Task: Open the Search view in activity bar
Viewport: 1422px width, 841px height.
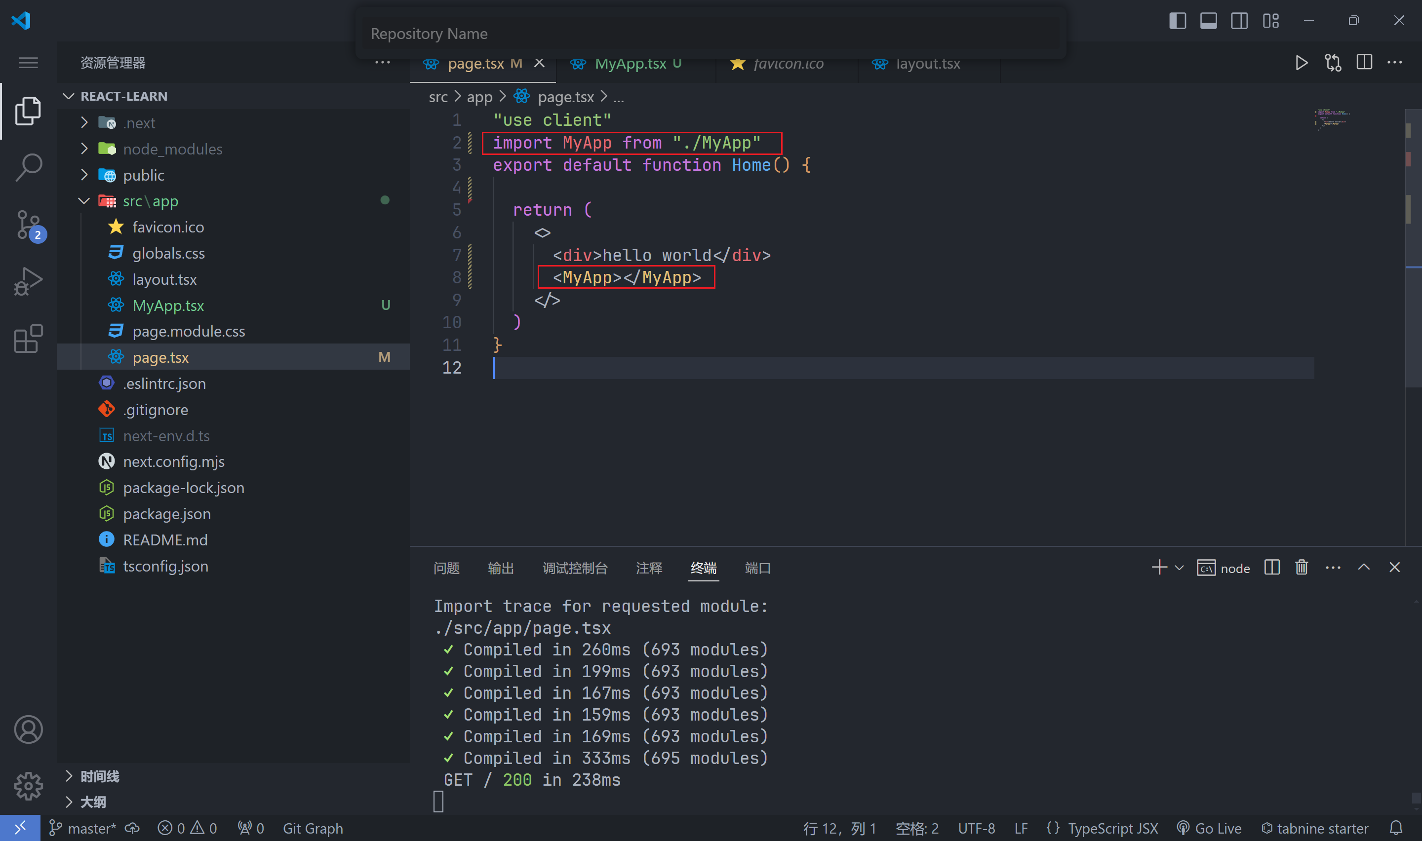Action: click(28, 167)
